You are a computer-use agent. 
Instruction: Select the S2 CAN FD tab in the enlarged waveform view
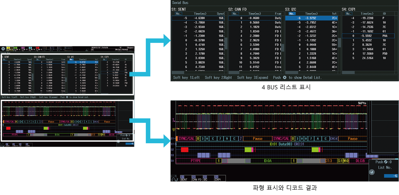(x=197, y=178)
